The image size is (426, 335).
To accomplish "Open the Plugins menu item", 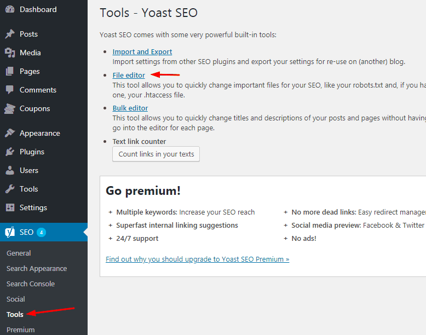I will [x=44, y=152].
